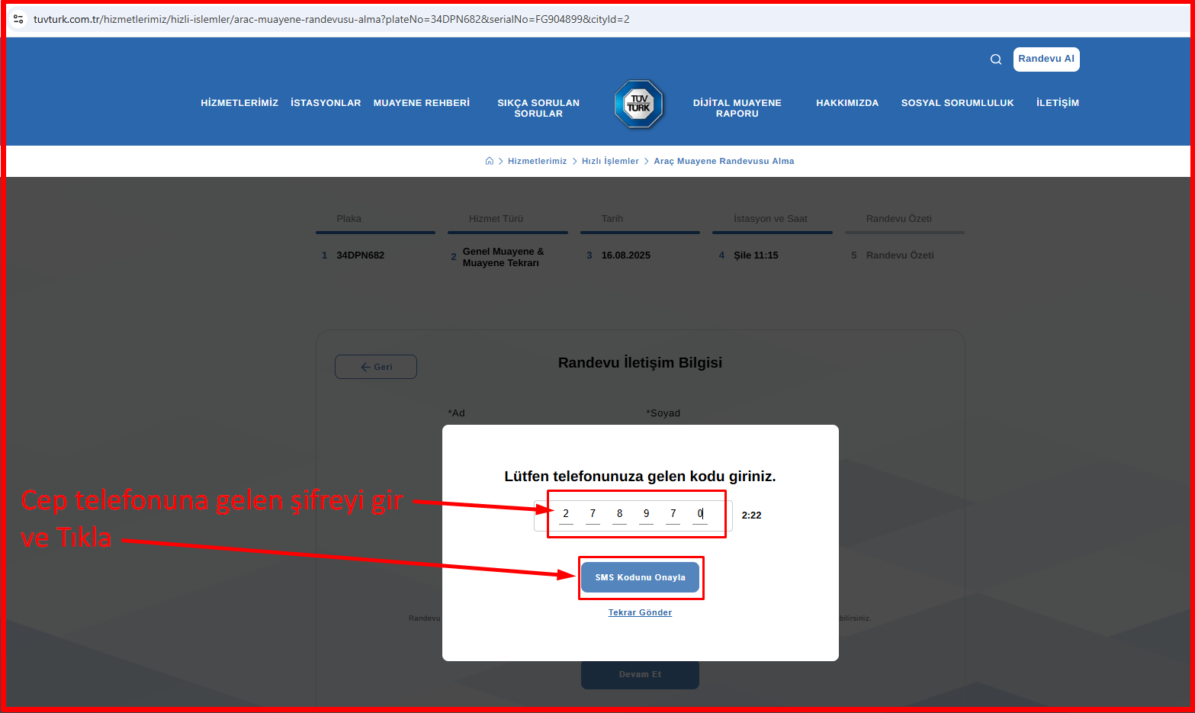Click the Randevu Al button

pyautogui.click(x=1046, y=59)
